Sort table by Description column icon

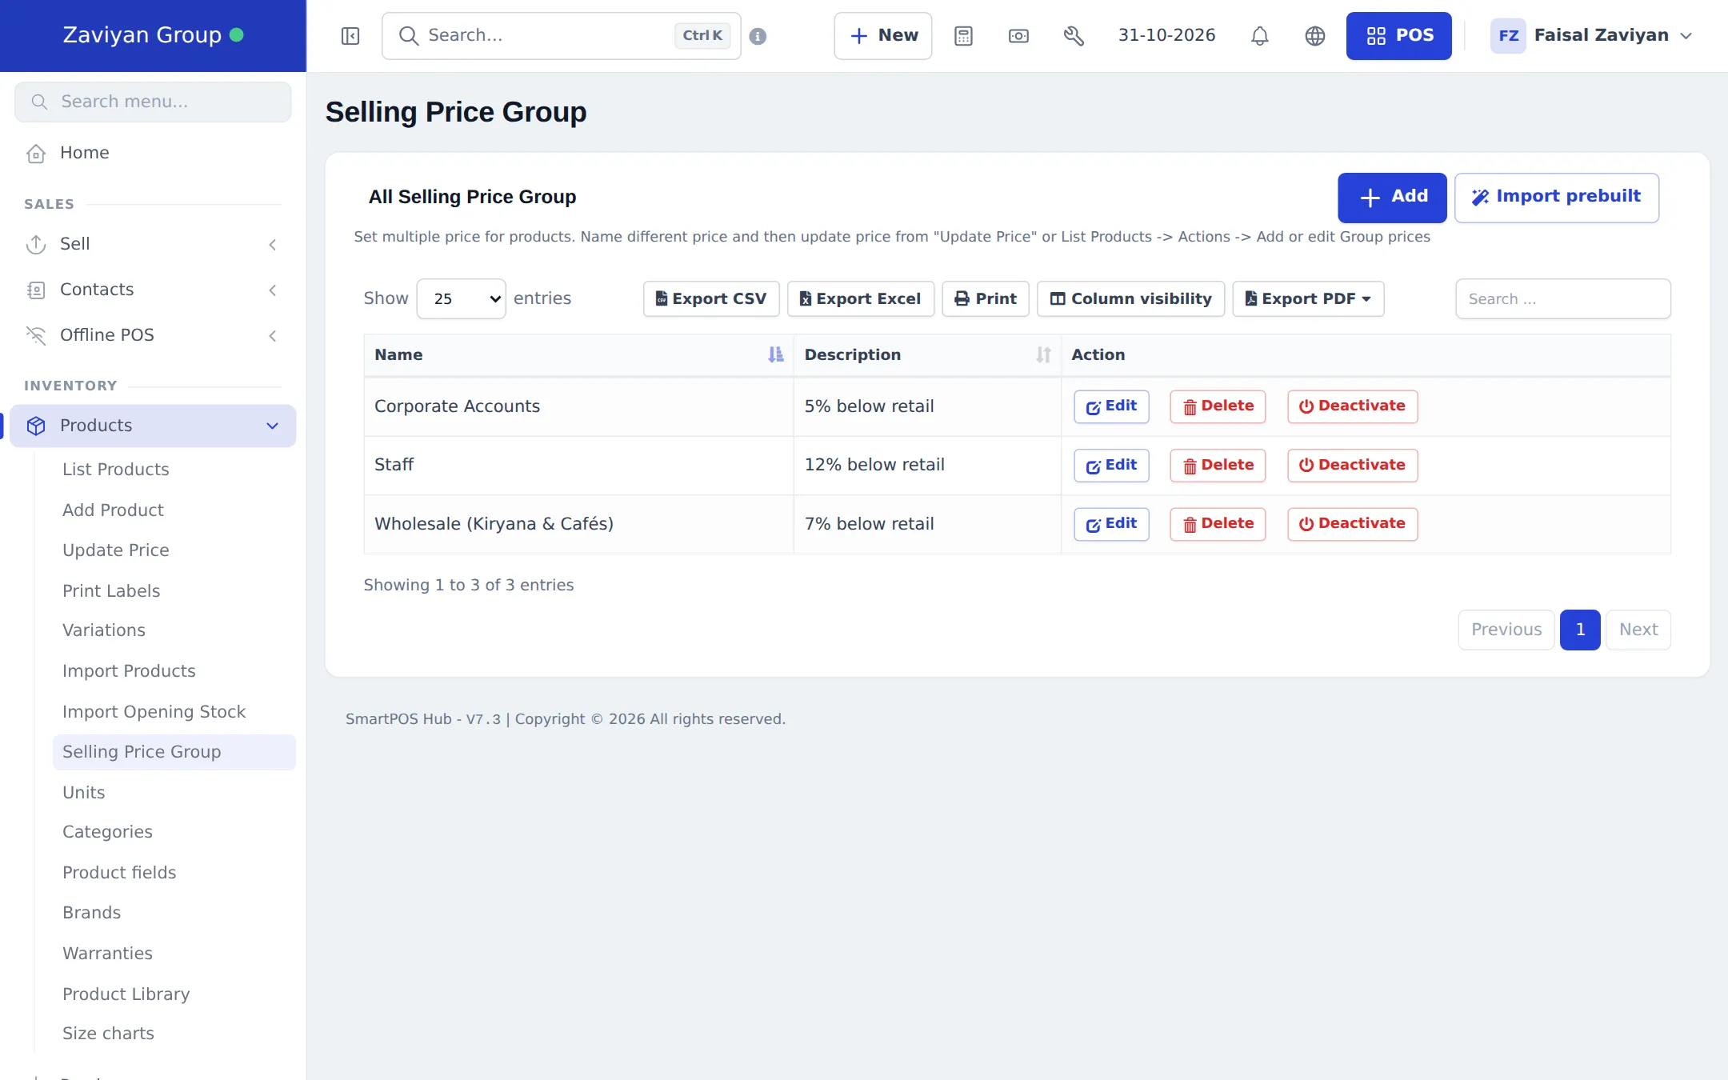(1043, 355)
